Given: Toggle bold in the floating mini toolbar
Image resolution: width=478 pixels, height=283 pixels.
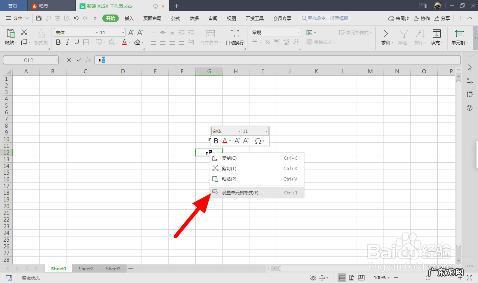Looking at the screenshot, I should pyautogui.click(x=216, y=141).
